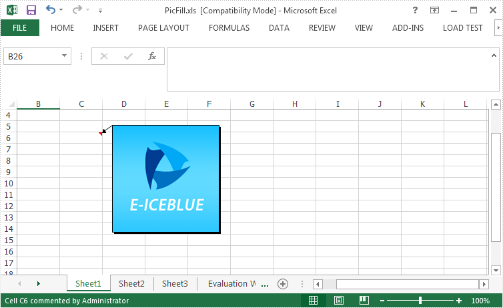Click the red comment indicator in C6
The width and height of the screenshot is (503, 308).
[101, 134]
